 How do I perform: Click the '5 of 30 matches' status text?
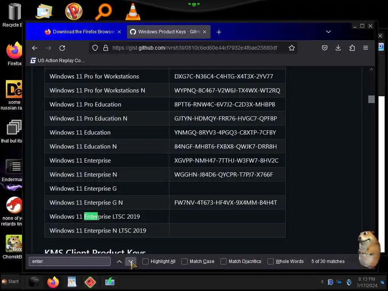click(328, 261)
